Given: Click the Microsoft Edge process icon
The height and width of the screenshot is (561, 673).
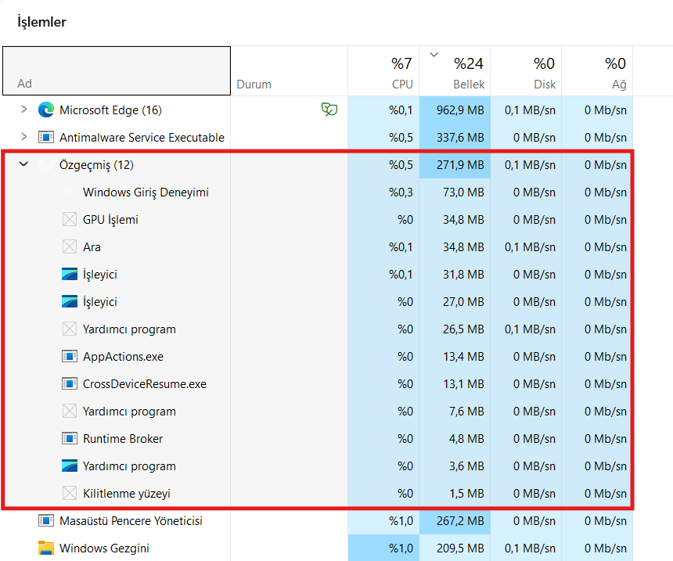Looking at the screenshot, I should click(46, 110).
